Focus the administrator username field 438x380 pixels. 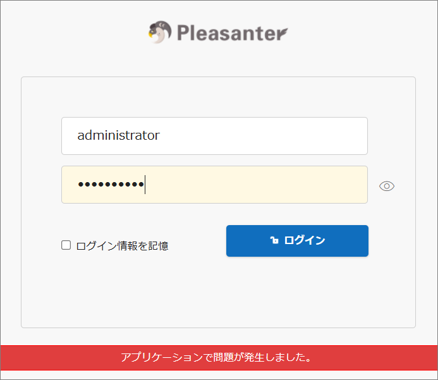click(x=214, y=136)
